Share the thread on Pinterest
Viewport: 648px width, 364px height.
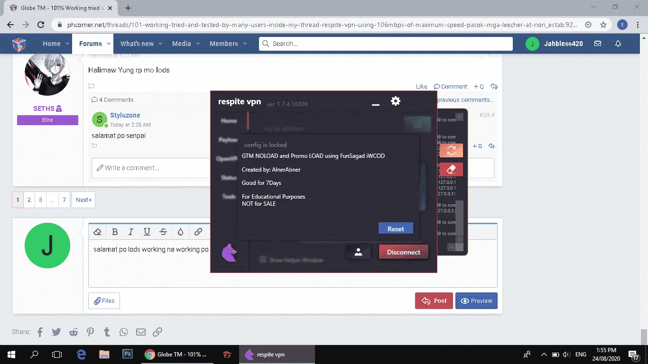pos(90,332)
